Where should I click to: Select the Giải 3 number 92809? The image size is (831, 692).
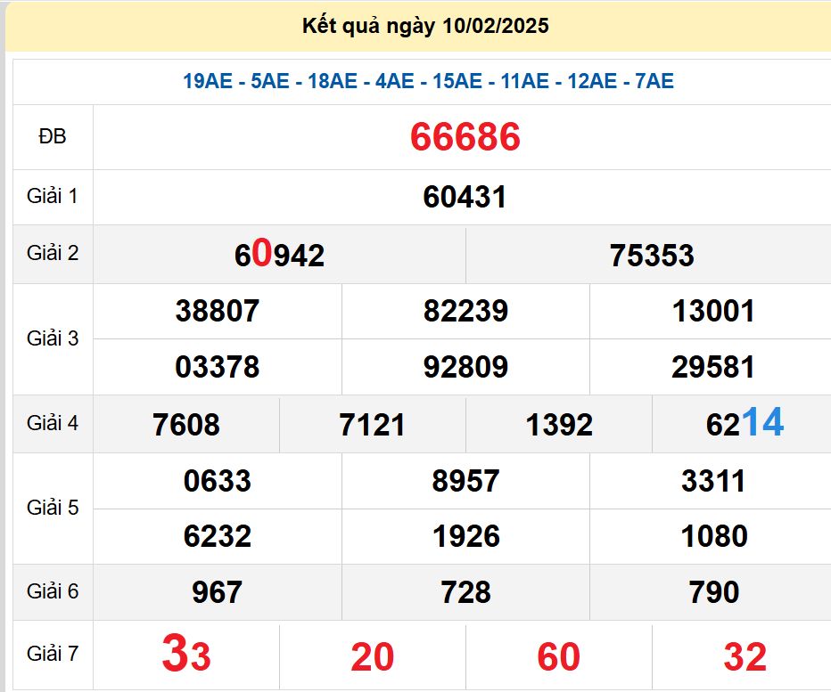click(465, 367)
